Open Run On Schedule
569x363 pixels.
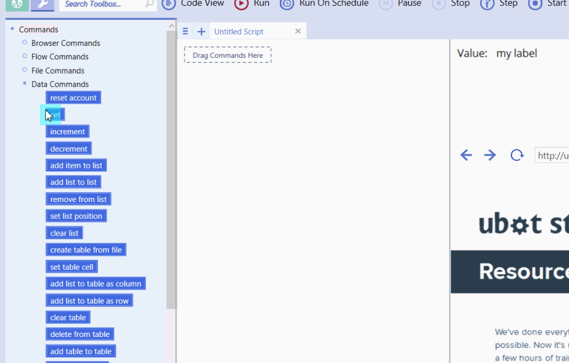(324, 3)
